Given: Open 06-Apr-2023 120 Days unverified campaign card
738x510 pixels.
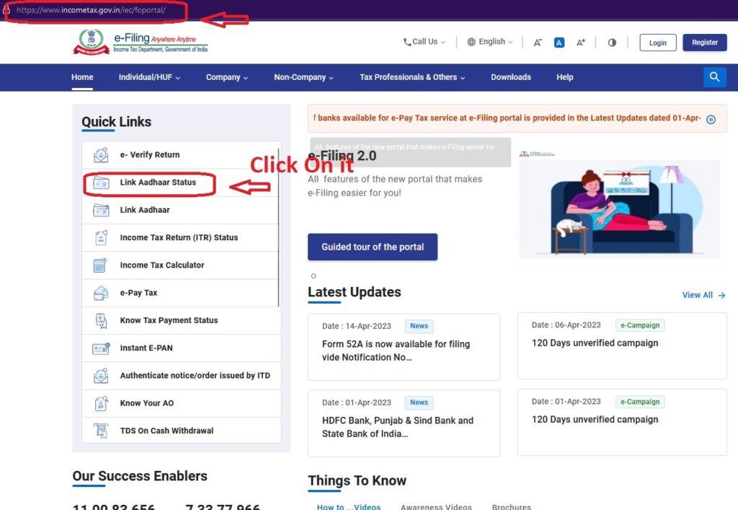Looking at the screenshot, I should (622, 346).
